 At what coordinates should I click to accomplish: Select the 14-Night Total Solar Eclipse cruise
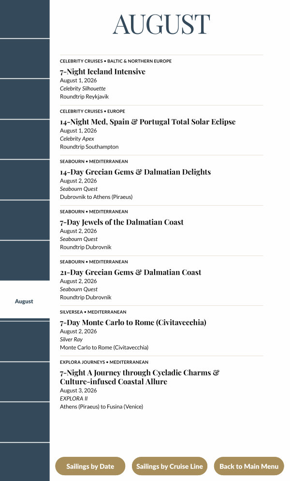[147, 122]
